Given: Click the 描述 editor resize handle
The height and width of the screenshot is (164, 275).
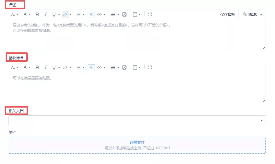Looking at the screenshot, I should [x=264, y=48].
